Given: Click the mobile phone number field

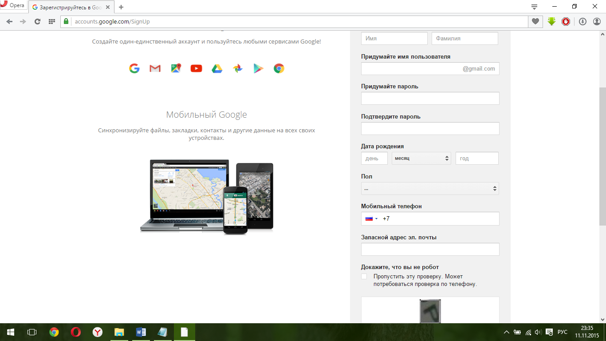Looking at the screenshot, I should point(430,218).
